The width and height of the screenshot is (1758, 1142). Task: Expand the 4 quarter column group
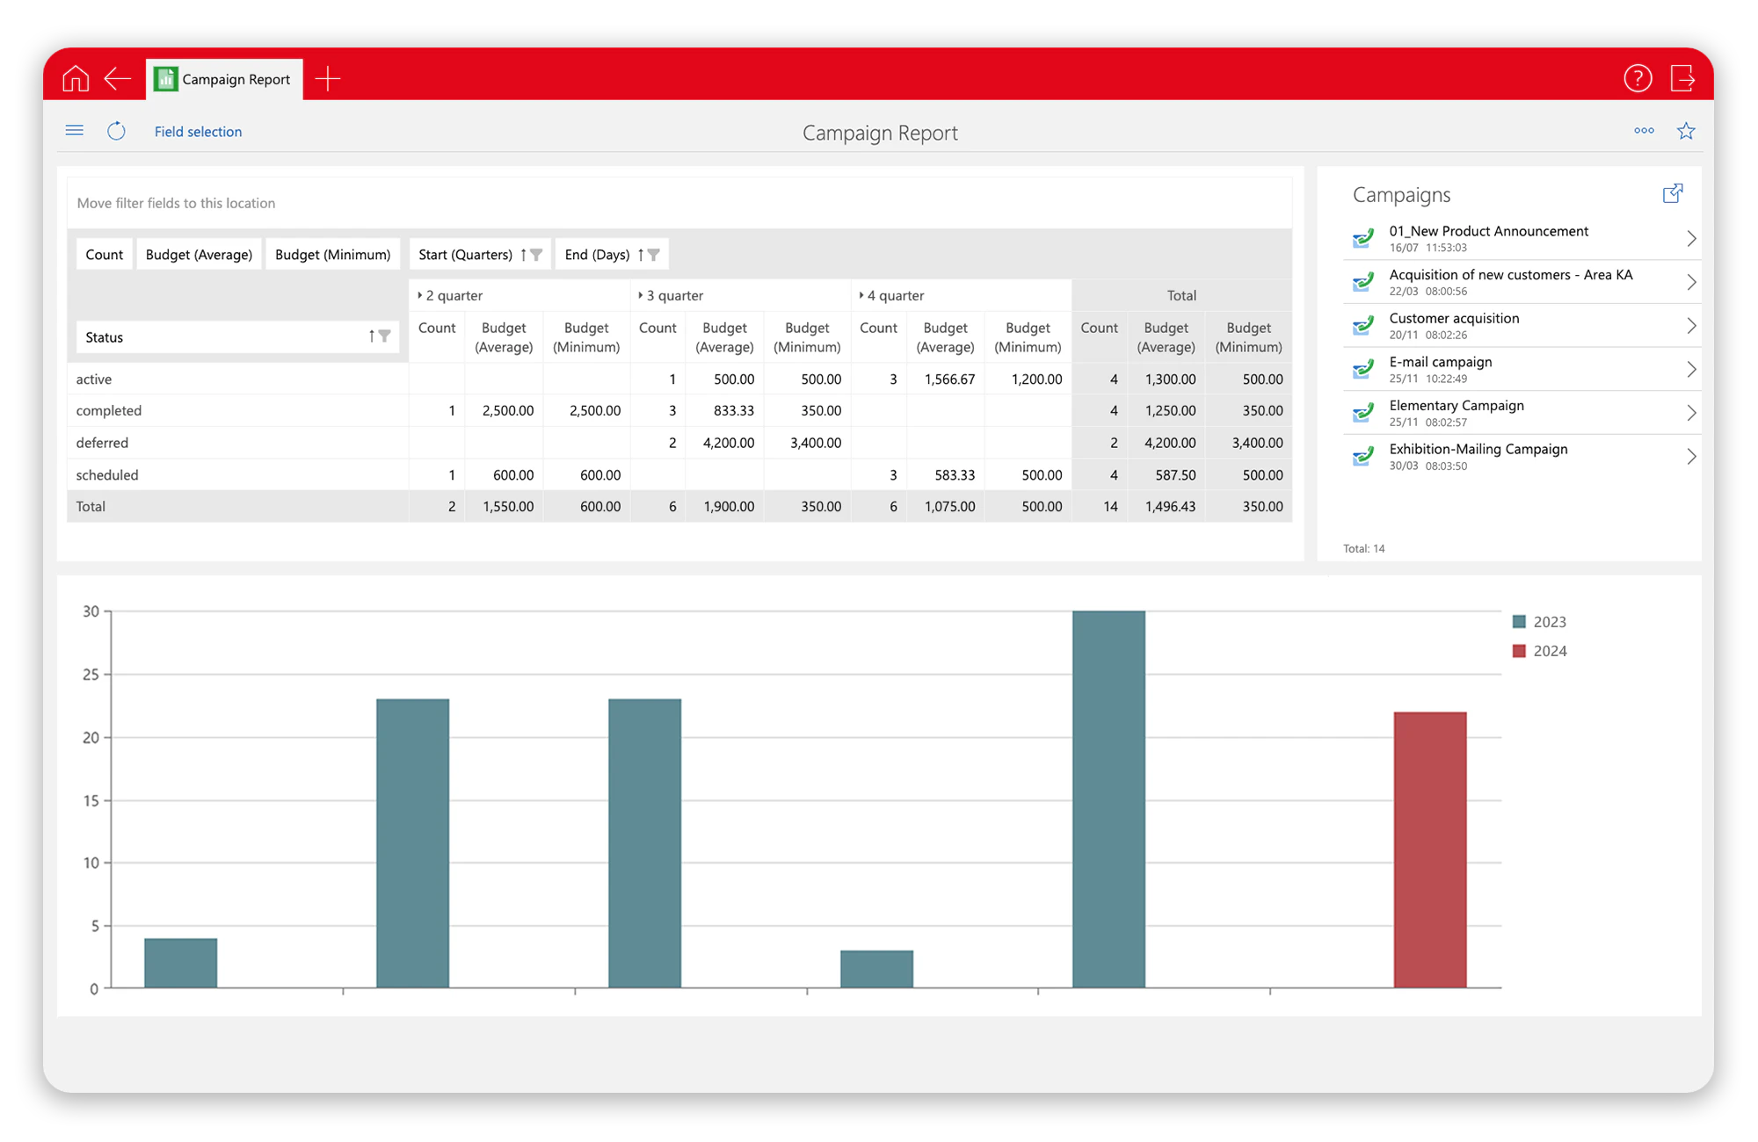click(861, 296)
